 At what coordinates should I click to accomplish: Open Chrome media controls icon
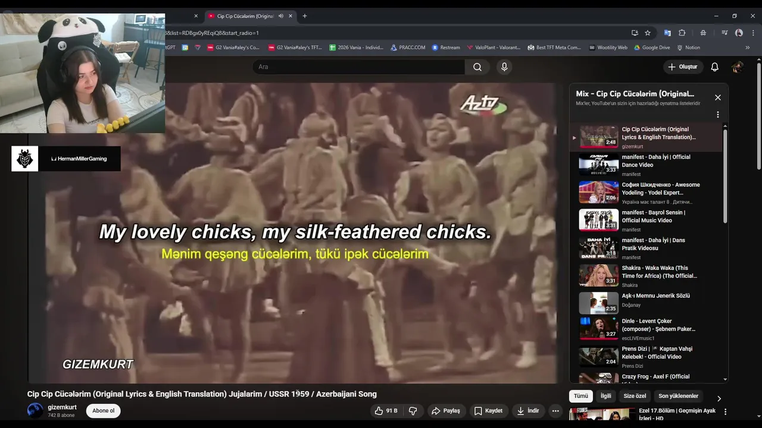[x=724, y=33]
